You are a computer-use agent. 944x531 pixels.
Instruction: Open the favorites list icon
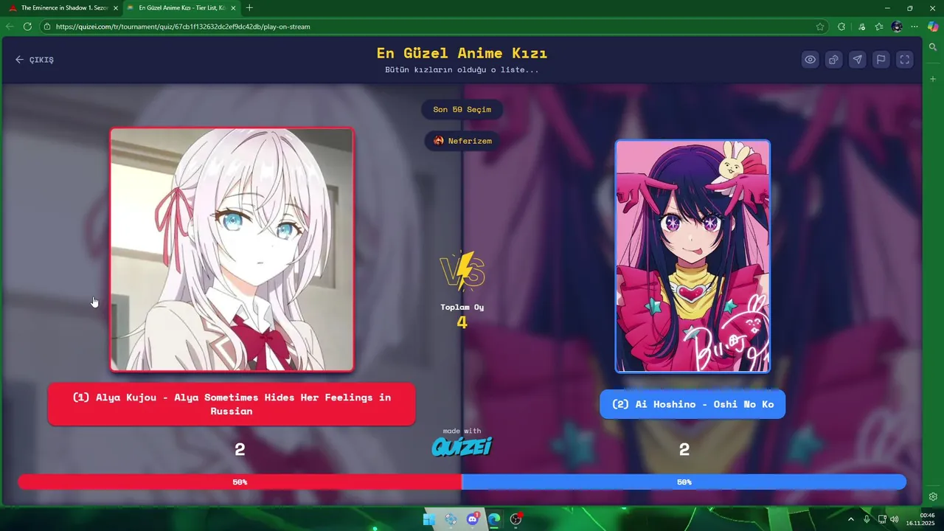pyautogui.click(x=879, y=27)
